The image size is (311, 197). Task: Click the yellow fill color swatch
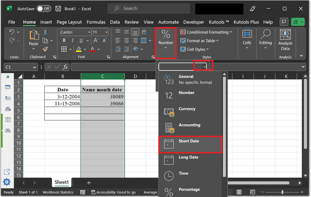point(79,49)
